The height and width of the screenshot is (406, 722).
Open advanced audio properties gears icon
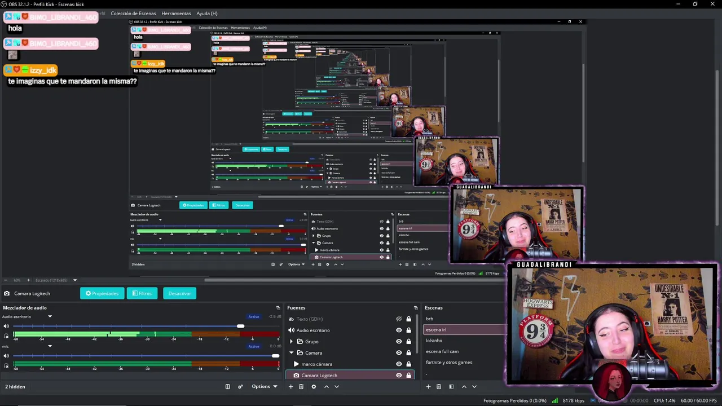240,386
